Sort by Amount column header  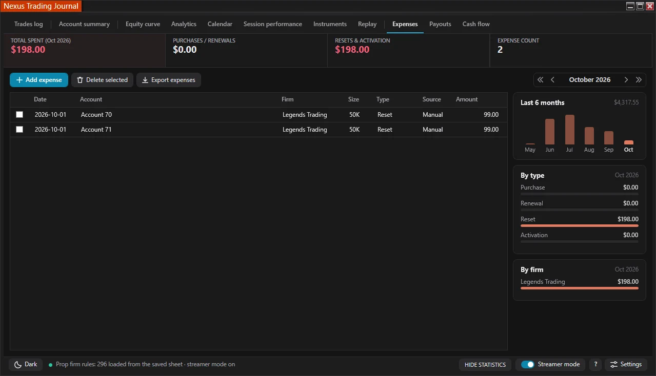click(x=467, y=99)
